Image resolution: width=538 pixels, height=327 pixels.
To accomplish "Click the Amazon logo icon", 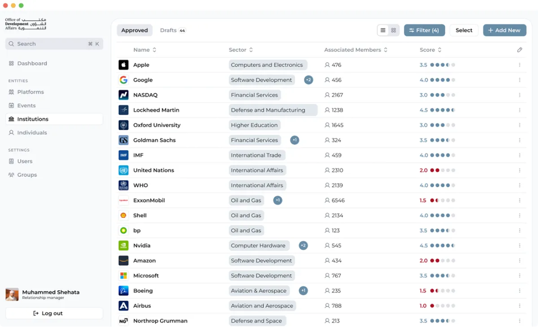I will coord(123,261).
